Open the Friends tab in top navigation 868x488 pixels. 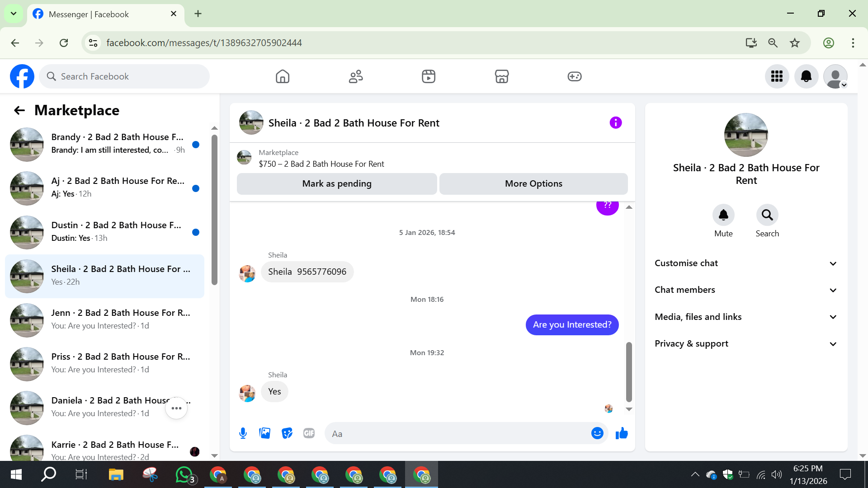coord(356,76)
